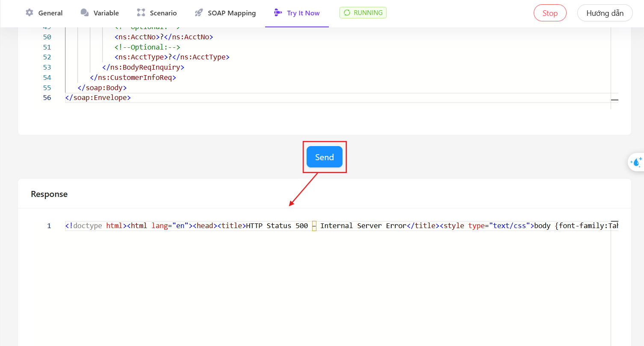Click the Response section heading

49,194
